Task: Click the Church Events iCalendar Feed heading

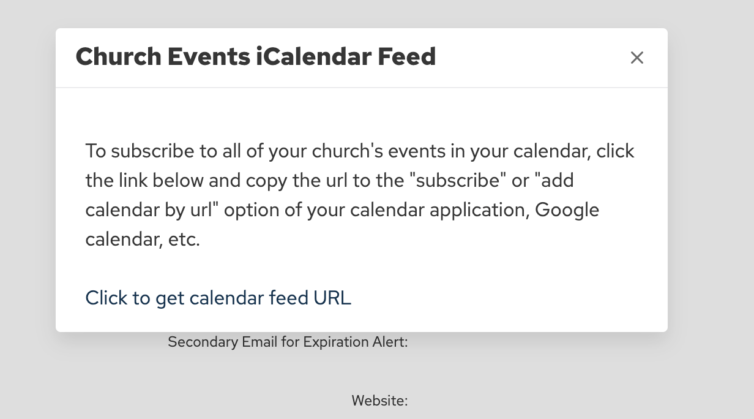Action: tap(255, 57)
